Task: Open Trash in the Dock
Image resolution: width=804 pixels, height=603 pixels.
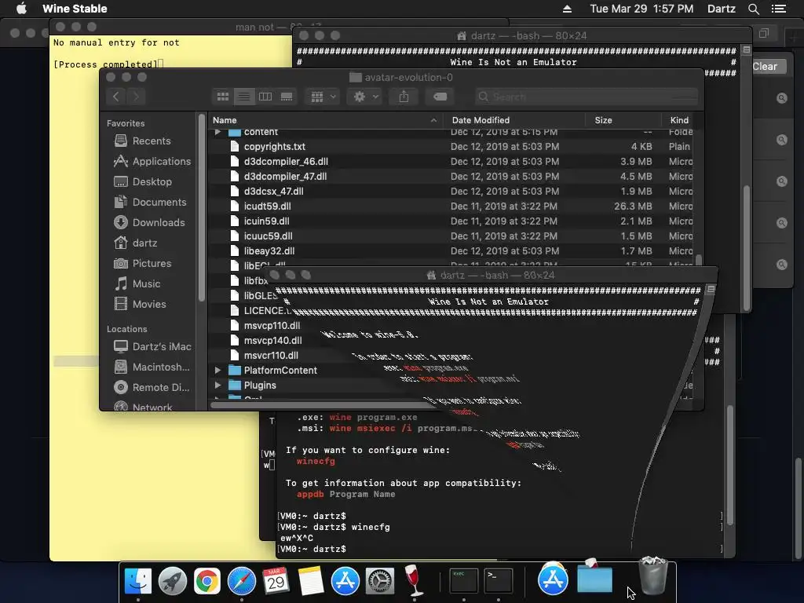Action: pos(653,577)
